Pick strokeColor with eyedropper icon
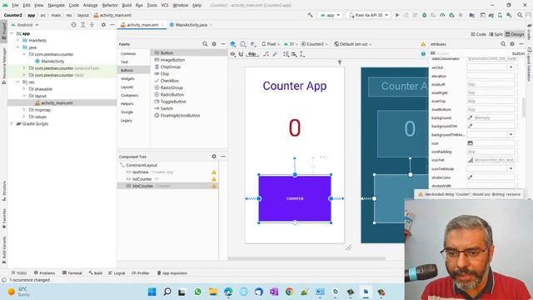This screenshot has width=533, height=300. pyautogui.click(x=471, y=177)
